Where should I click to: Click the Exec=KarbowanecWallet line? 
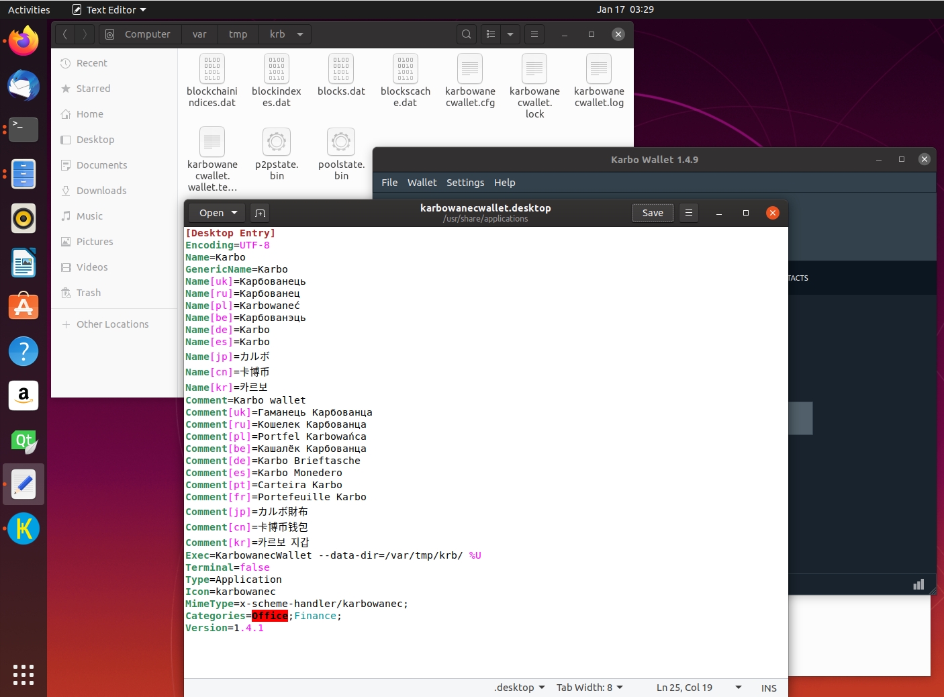click(333, 555)
